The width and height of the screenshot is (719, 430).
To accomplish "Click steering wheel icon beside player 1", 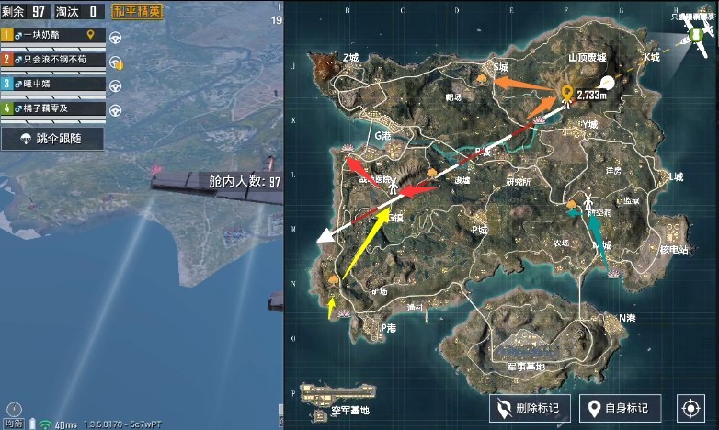I will click(115, 38).
